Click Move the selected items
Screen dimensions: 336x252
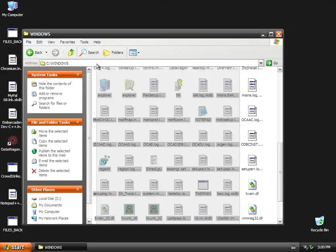[53, 133]
